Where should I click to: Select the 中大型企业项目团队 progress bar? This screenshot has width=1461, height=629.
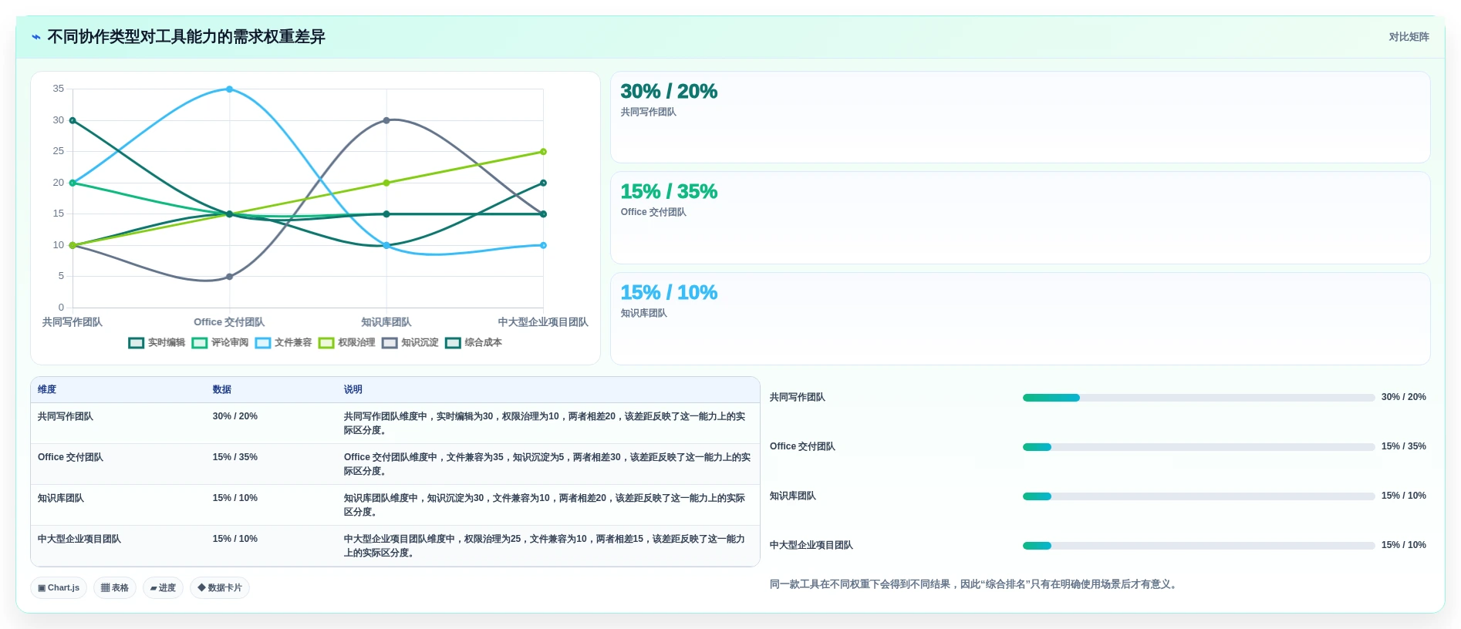point(1199,546)
